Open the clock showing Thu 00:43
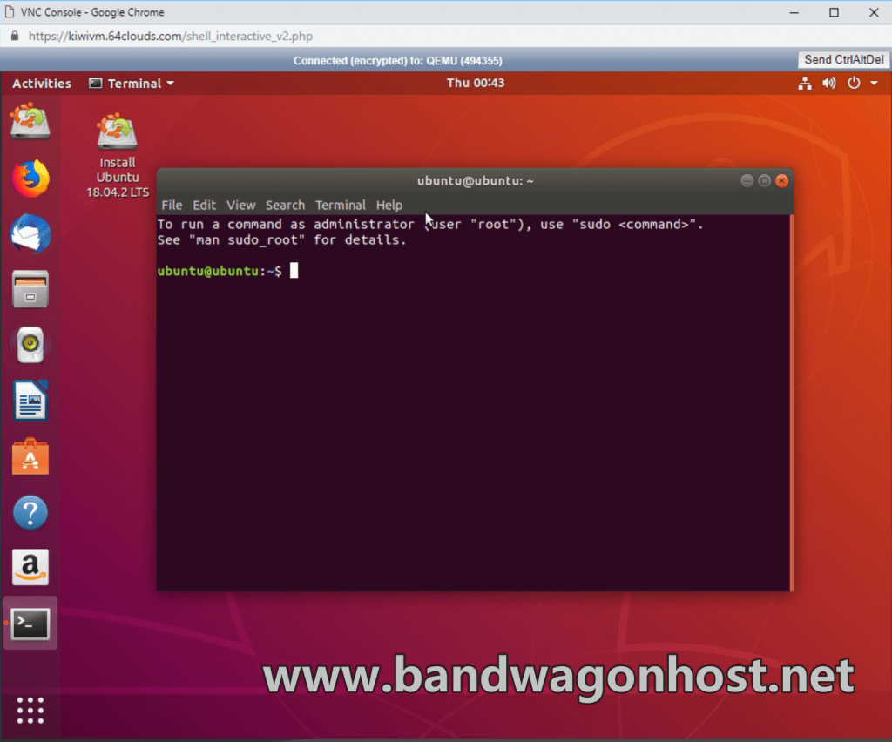The image size is (892, 742). coord(475,83)
